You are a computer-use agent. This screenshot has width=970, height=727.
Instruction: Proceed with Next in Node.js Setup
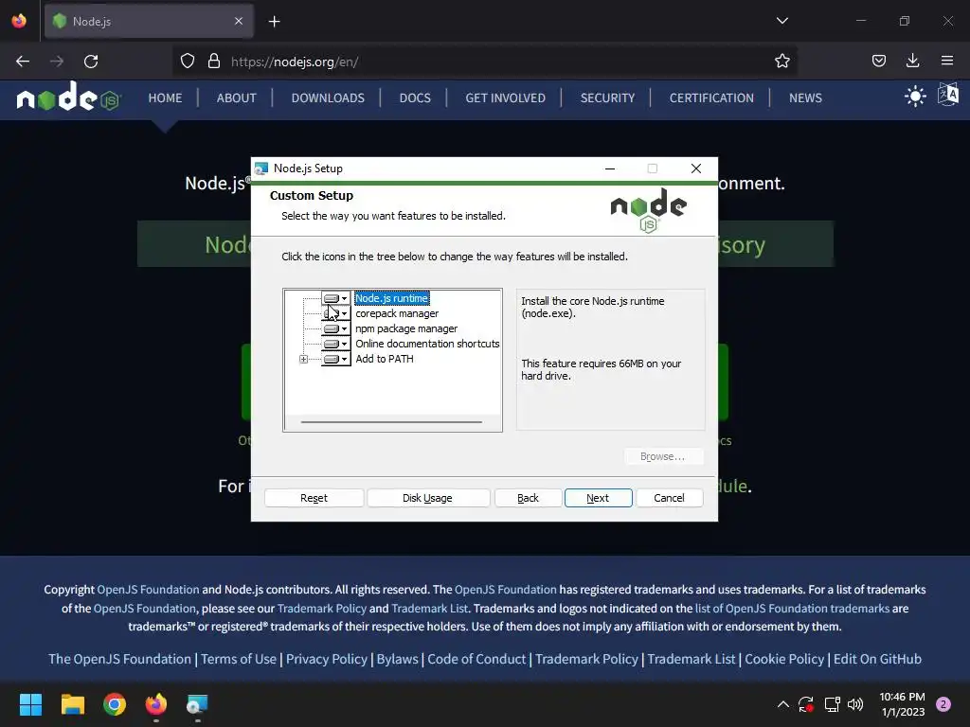(x=598, y=498)
